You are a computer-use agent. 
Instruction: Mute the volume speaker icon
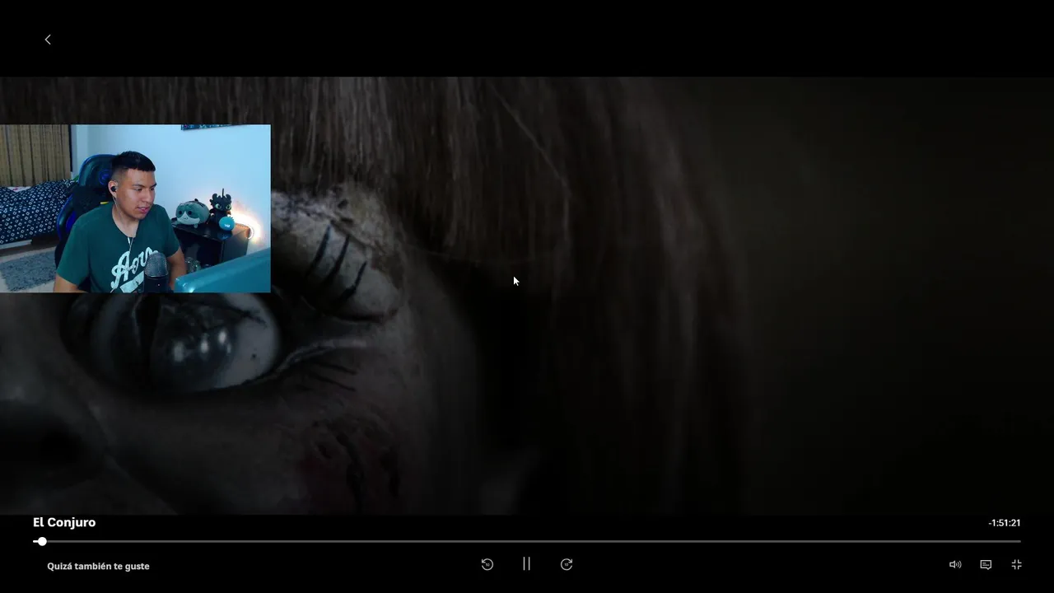pyautogui.click(x=955, y=564)
